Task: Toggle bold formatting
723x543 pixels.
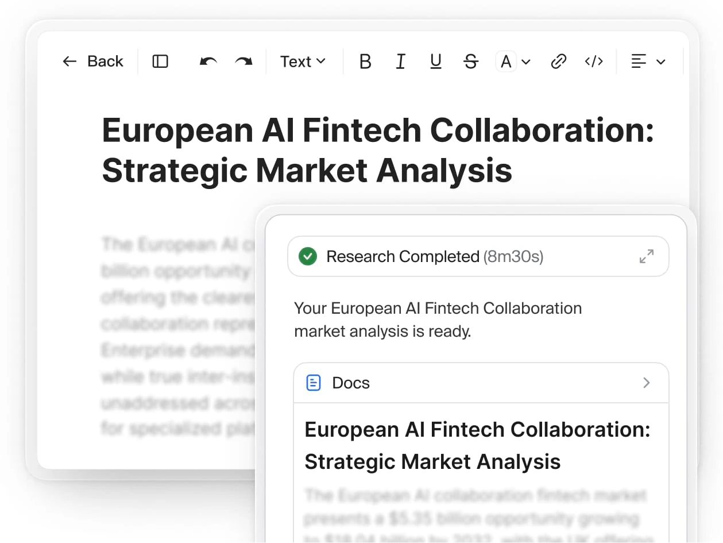Action: pyautogui.click(x=365, y=61)
